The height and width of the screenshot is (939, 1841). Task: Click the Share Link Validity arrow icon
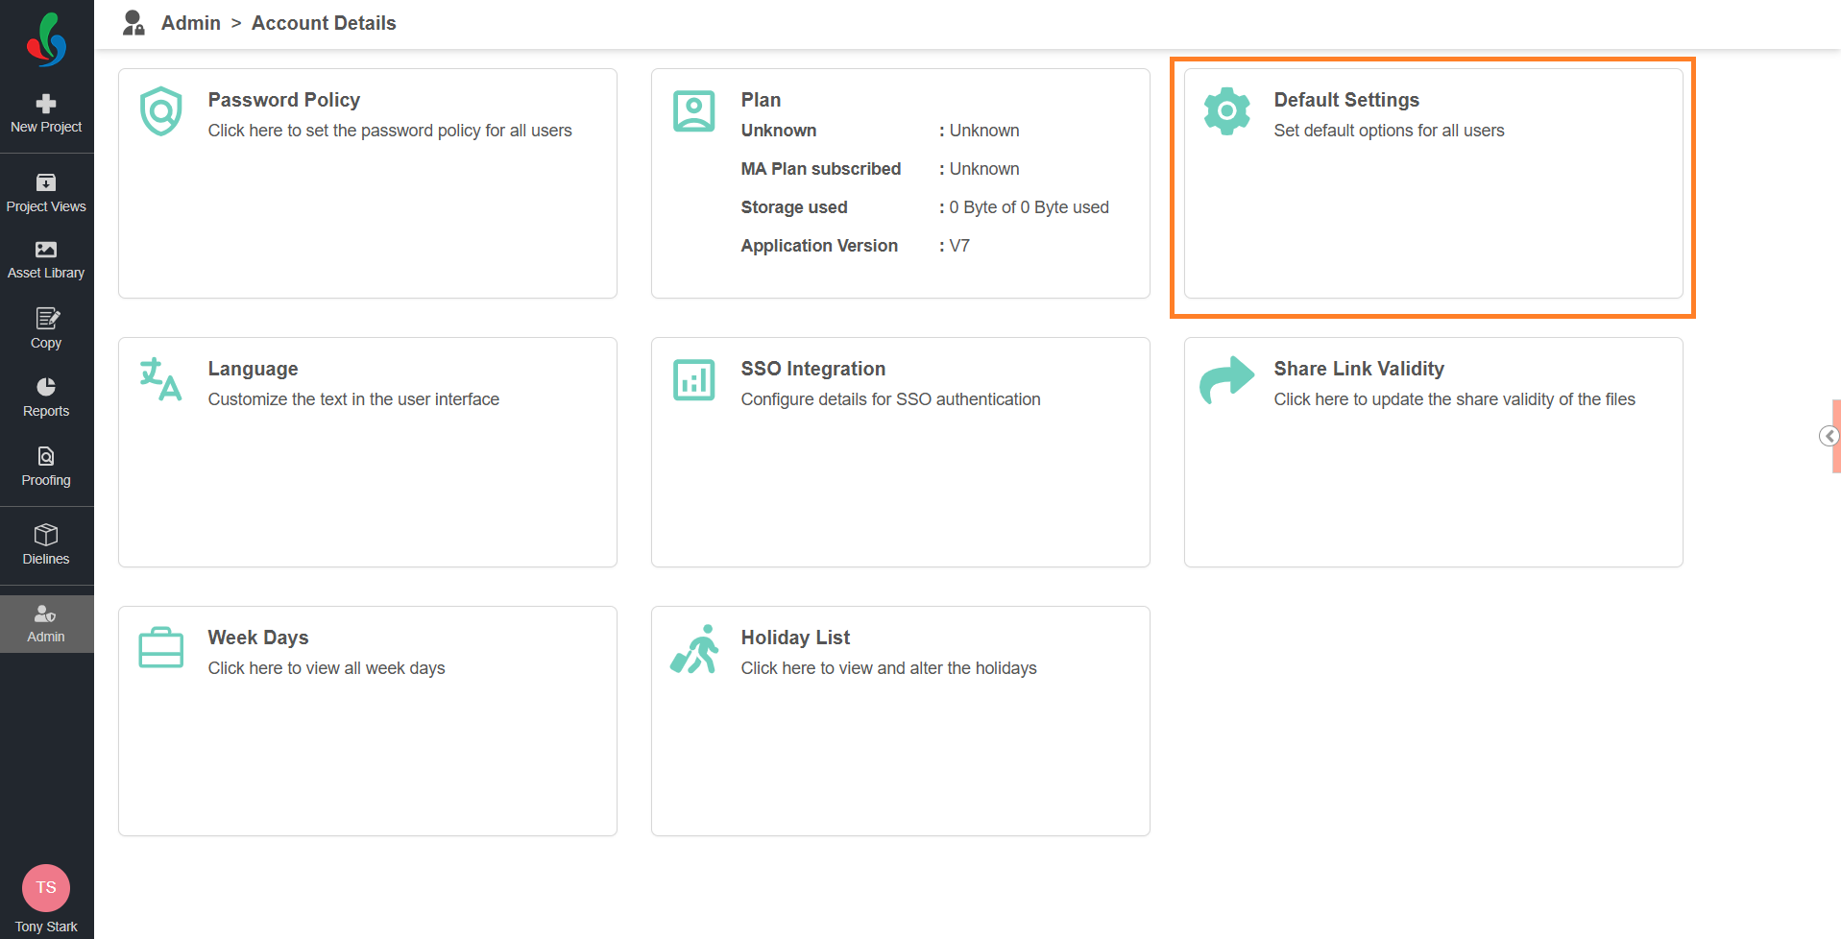click(x=1227, y=380)
